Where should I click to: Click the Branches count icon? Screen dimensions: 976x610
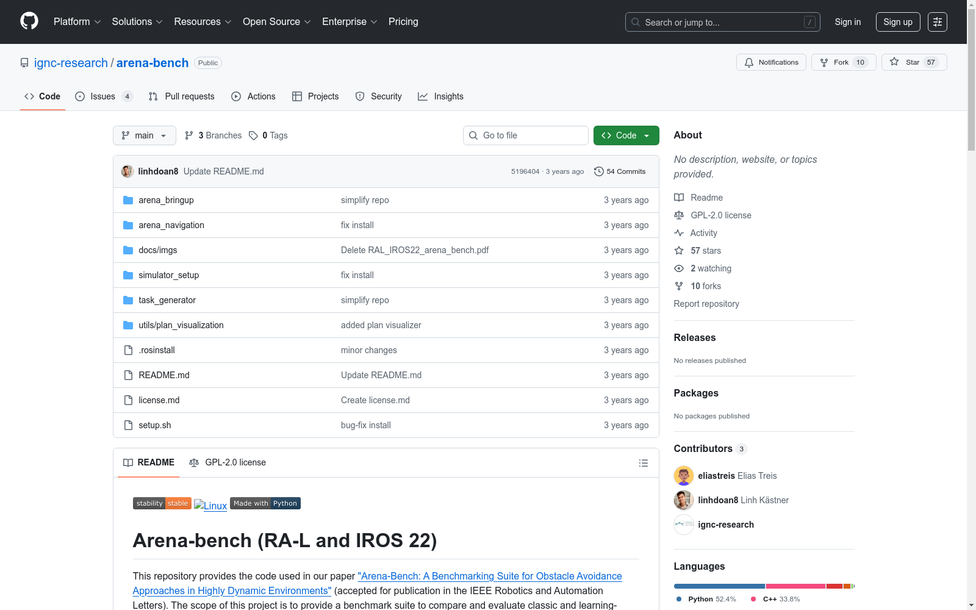(189, 135)
